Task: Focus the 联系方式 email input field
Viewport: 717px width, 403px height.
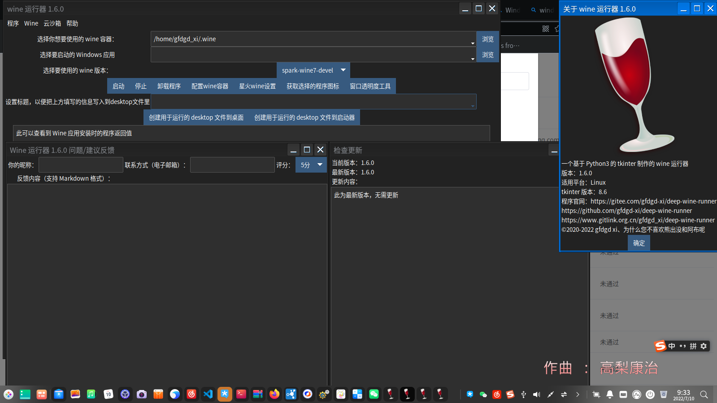Action: pos(232,165)
